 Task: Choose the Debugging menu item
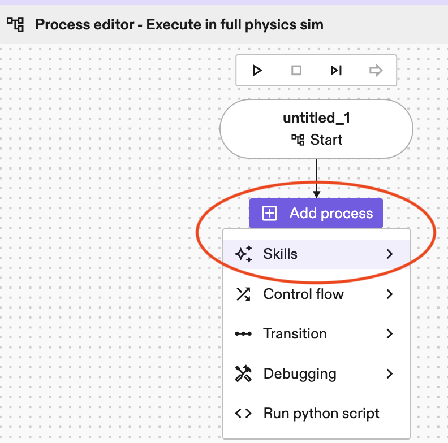coord(300,374)
